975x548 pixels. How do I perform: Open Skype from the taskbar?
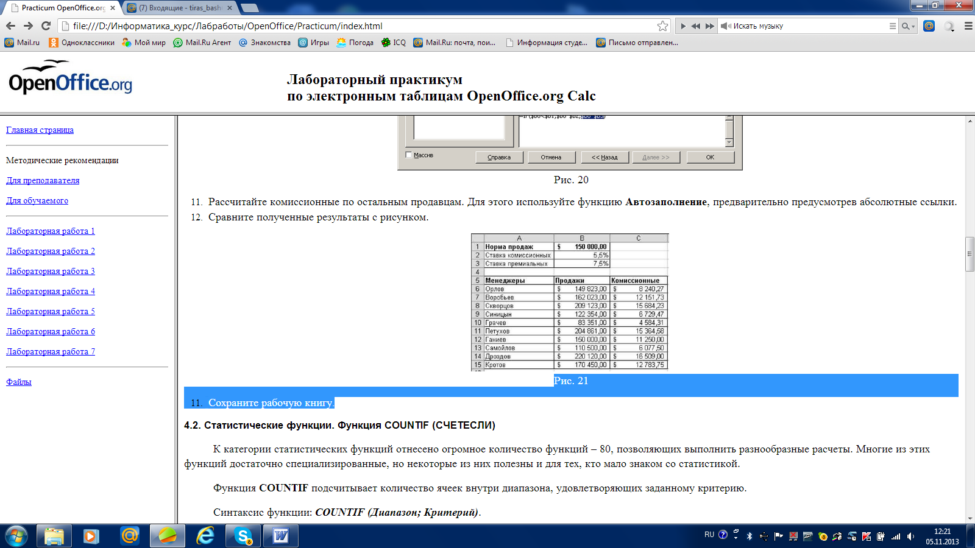coord(243,536)
